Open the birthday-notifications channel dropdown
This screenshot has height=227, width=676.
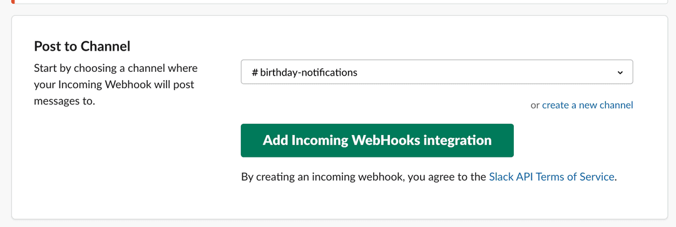[437, 72]
